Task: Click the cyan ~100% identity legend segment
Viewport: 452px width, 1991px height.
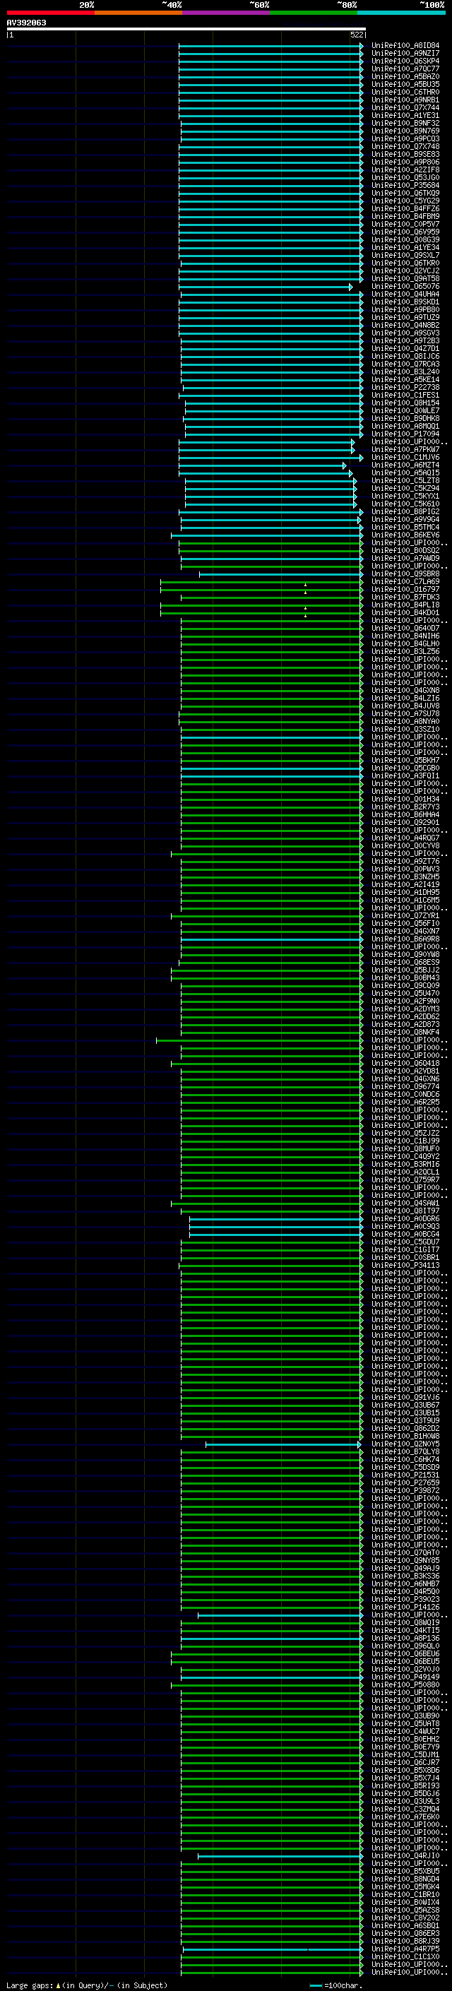Action: (x=401, y=13)
